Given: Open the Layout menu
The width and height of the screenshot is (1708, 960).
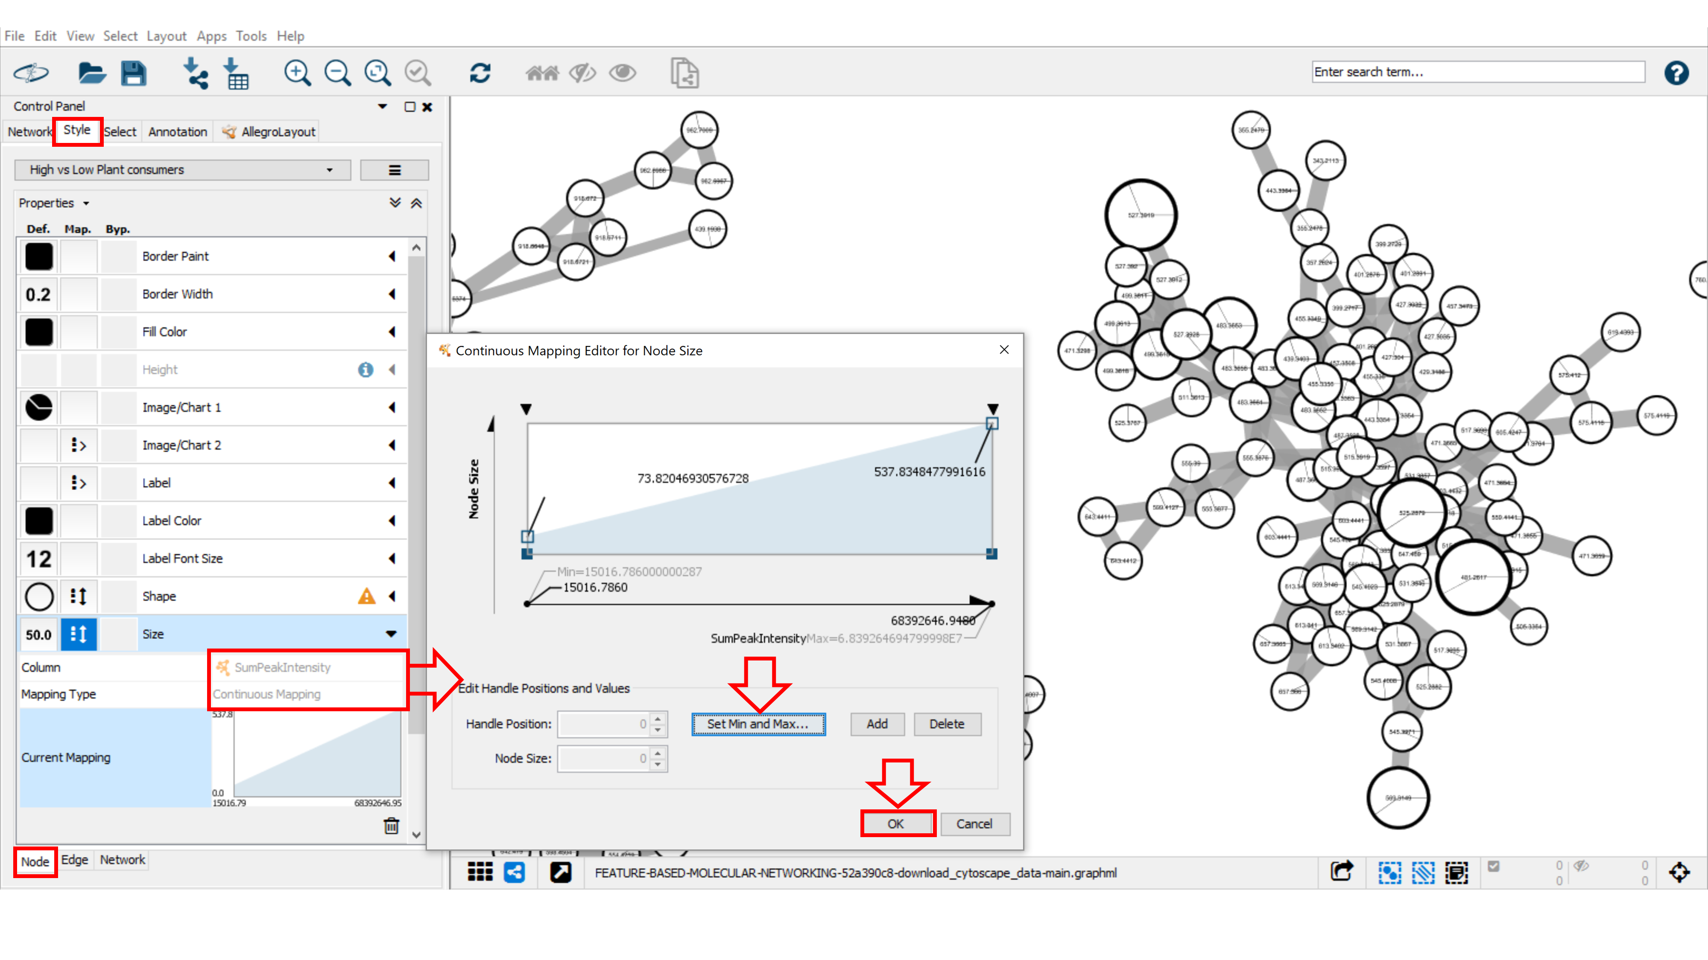Looking at the screenshot, I should point(167,36).
